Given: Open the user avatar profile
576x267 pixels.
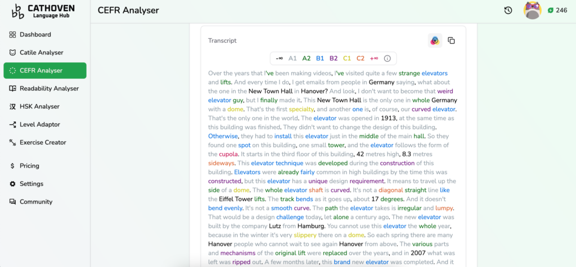Looking at the screenshot, I should point(532,10).
